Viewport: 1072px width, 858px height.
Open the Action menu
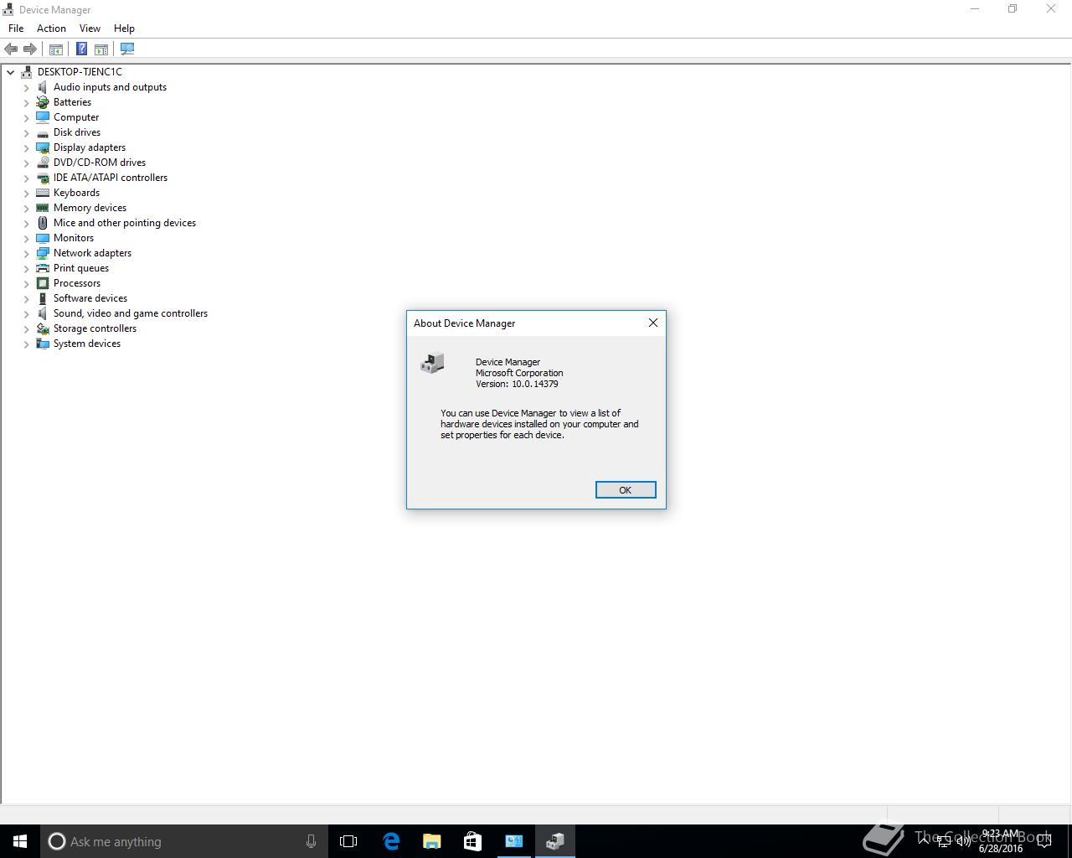(51, 28)
